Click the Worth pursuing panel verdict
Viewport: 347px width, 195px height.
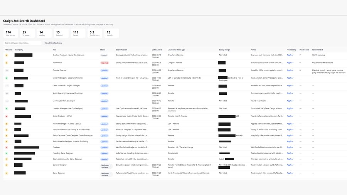[x=318, y=55]
